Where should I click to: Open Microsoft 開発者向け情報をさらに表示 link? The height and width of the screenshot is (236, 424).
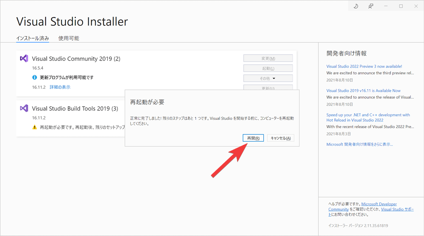360,144
